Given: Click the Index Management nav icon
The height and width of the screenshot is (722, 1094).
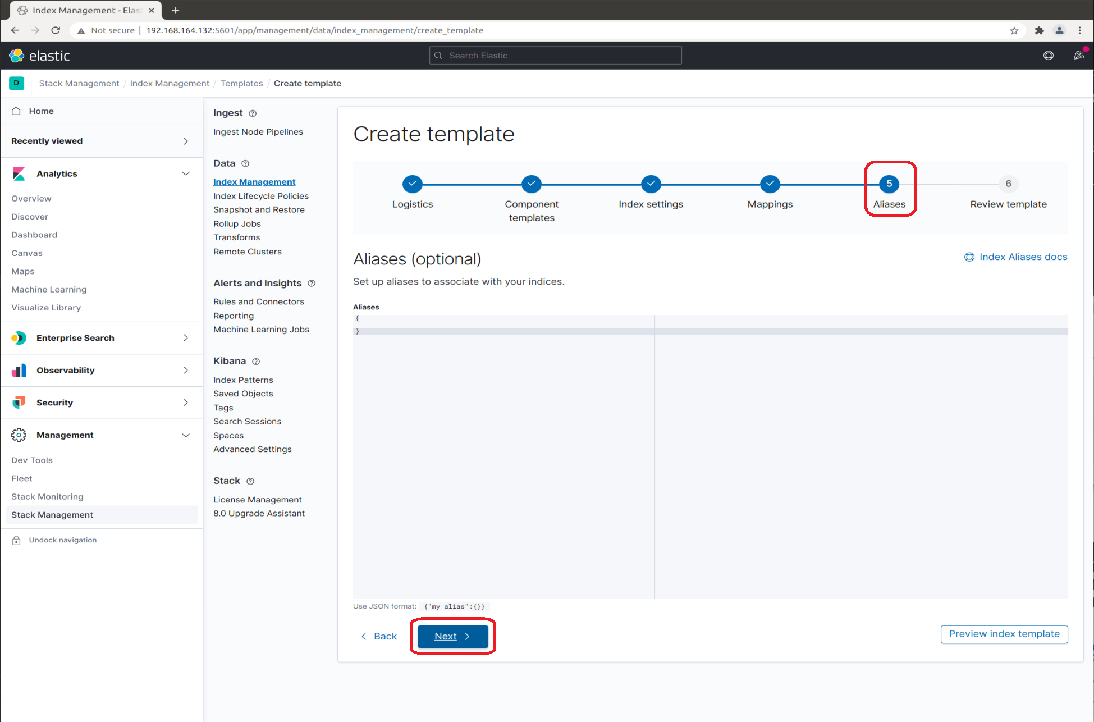Looking at the screenshot, I should [255, 181].
